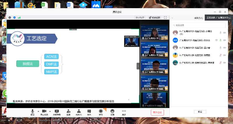Stop video with the camera button
Image resolution: width=233 pixels, height=124 pixels.
44,112
